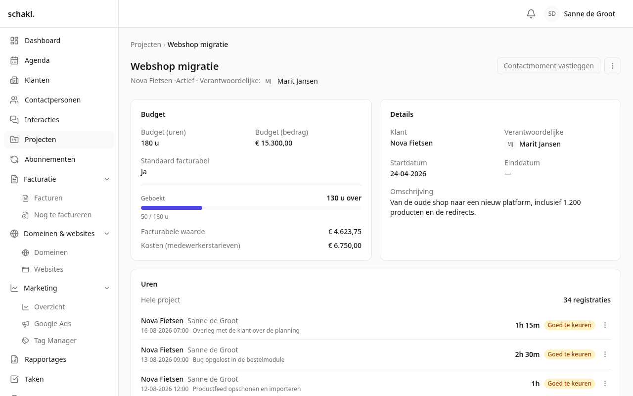The width and height of the screenshot is (633, 396).
Task: Click the Marketing chart icon
Action: 14,288
